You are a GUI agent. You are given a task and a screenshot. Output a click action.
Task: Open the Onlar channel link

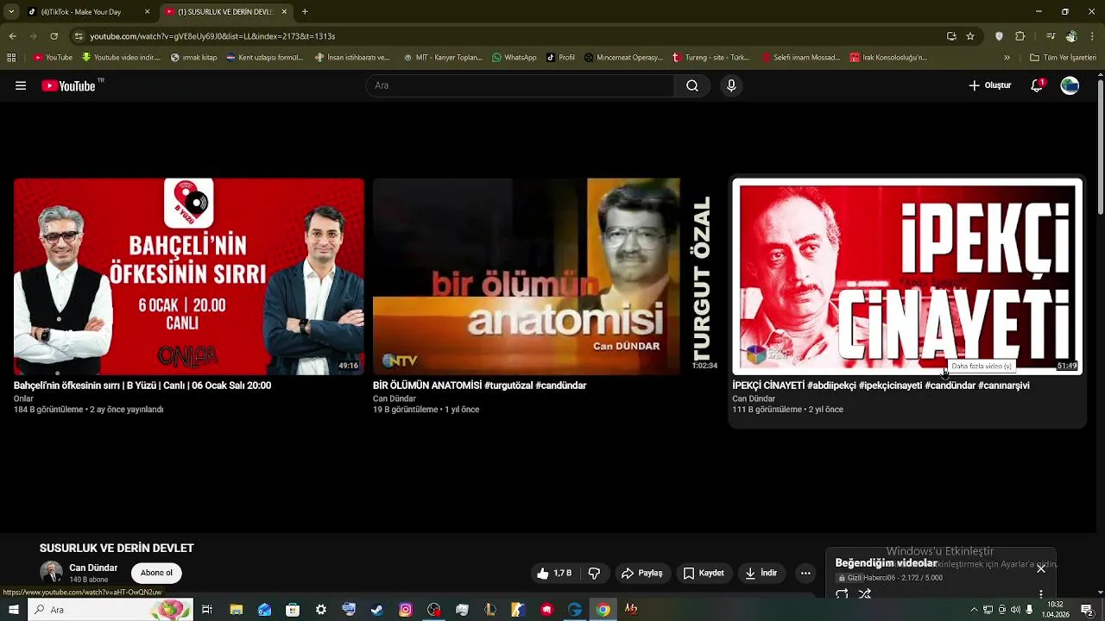23,398
